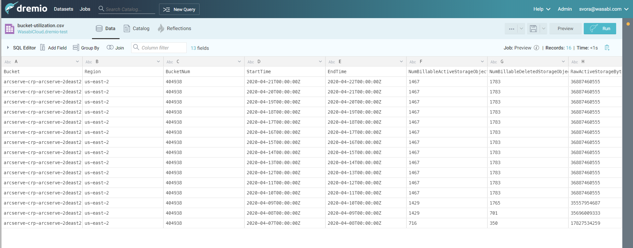Click the Run button

(600, 28)
